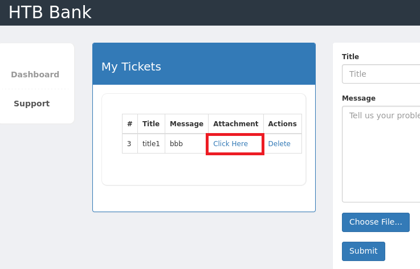Image resolution: width=420 pixels, height=269 pixels.
Task: Open the Dashboard sidebar item
Action: click(35, 75)
